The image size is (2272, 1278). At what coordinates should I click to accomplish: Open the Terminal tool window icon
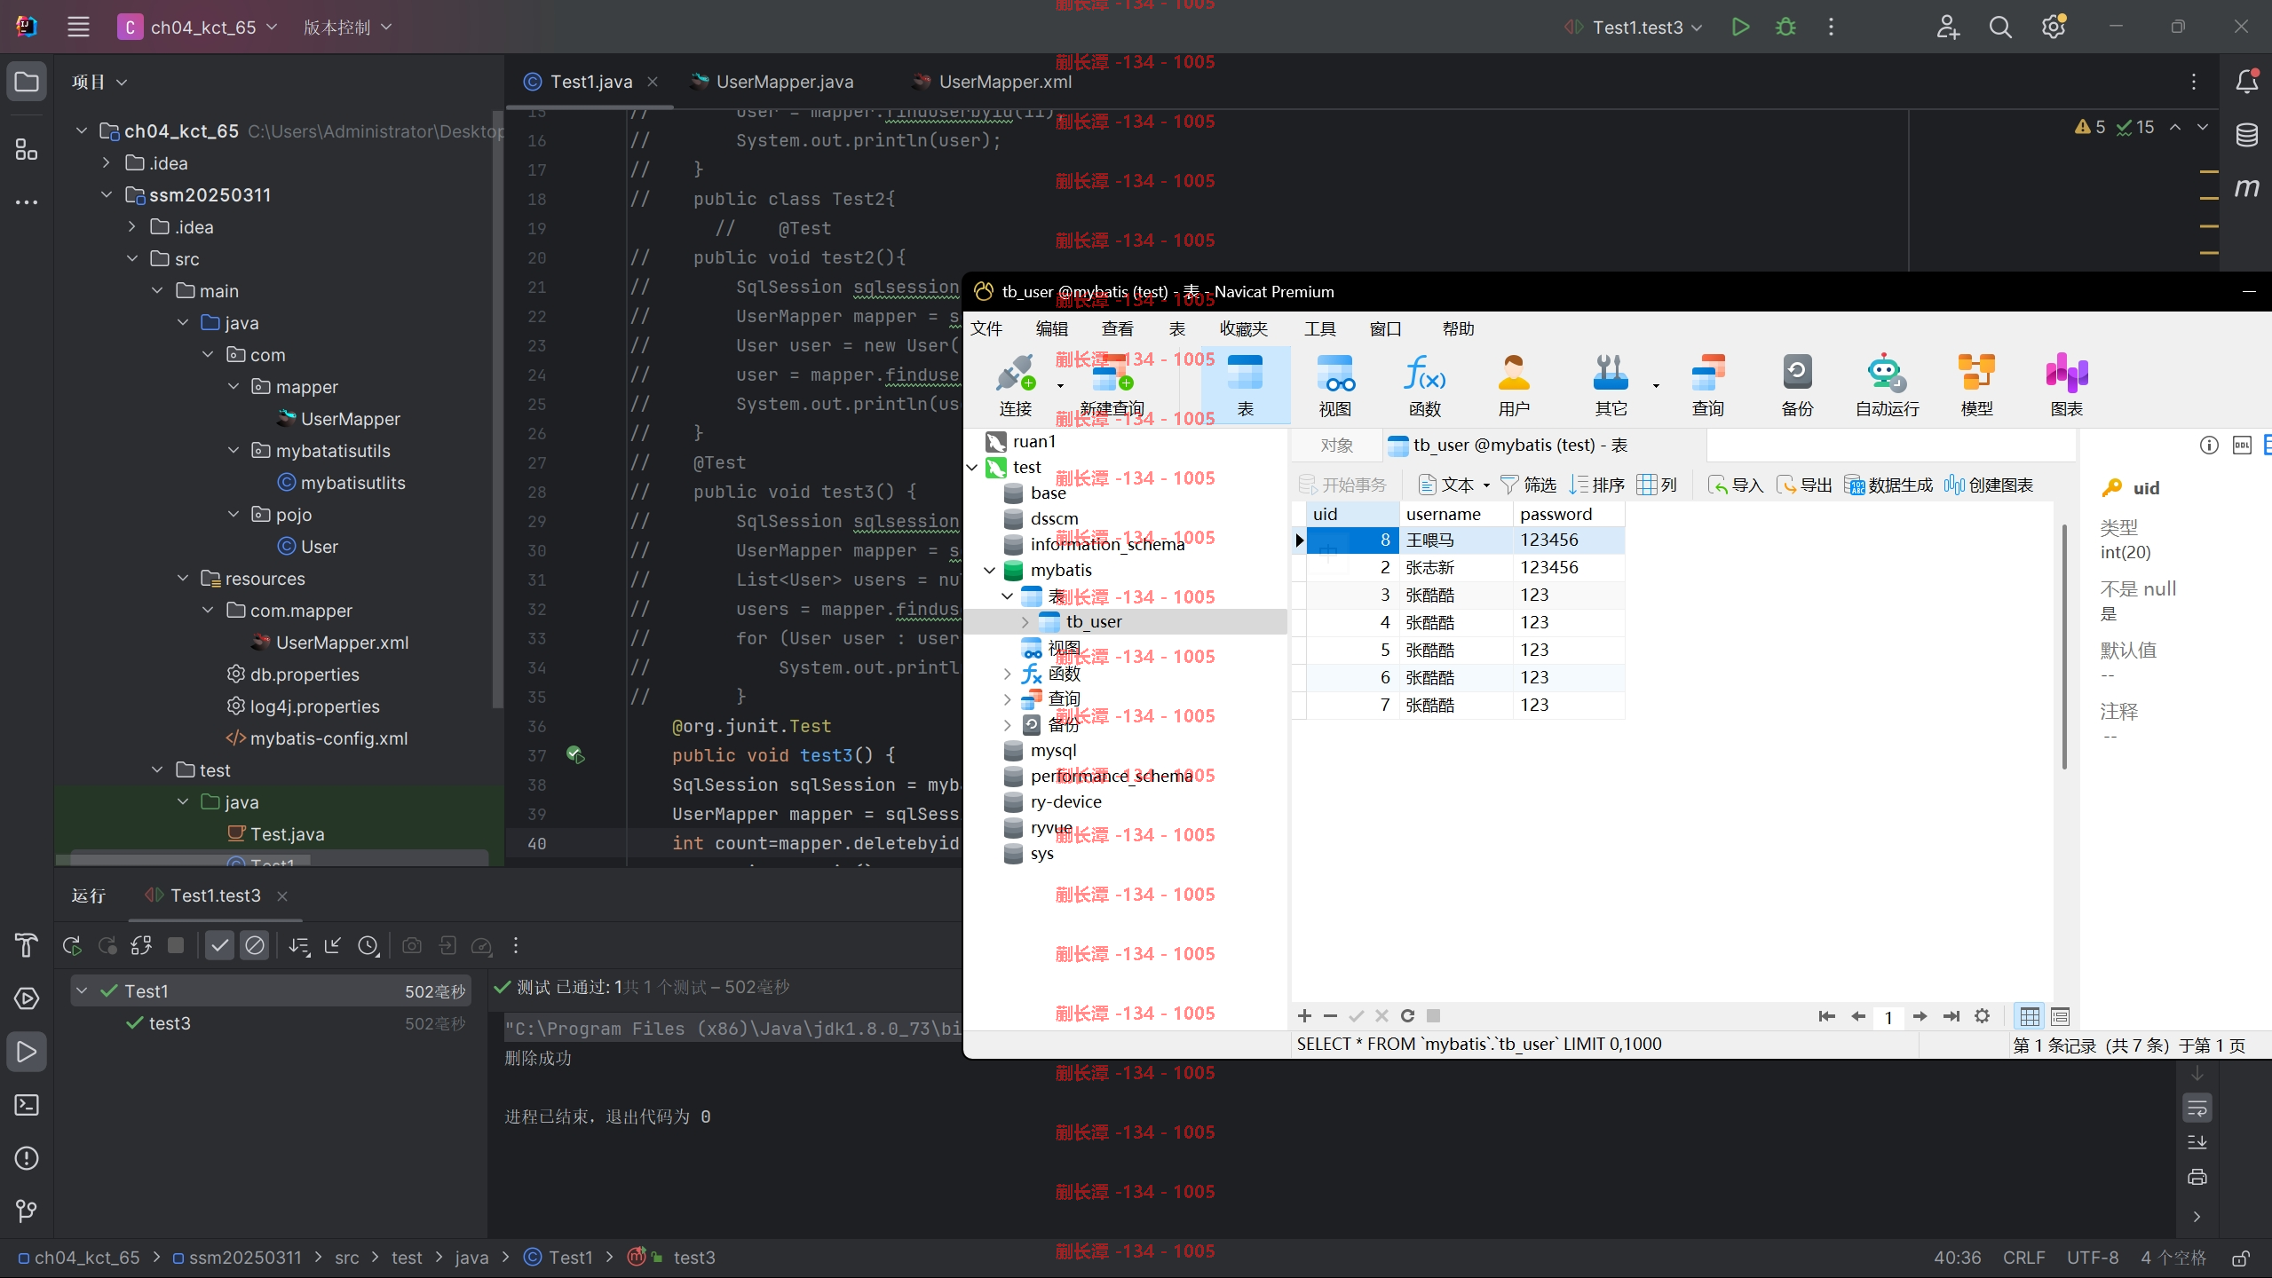pos(27,1105)
